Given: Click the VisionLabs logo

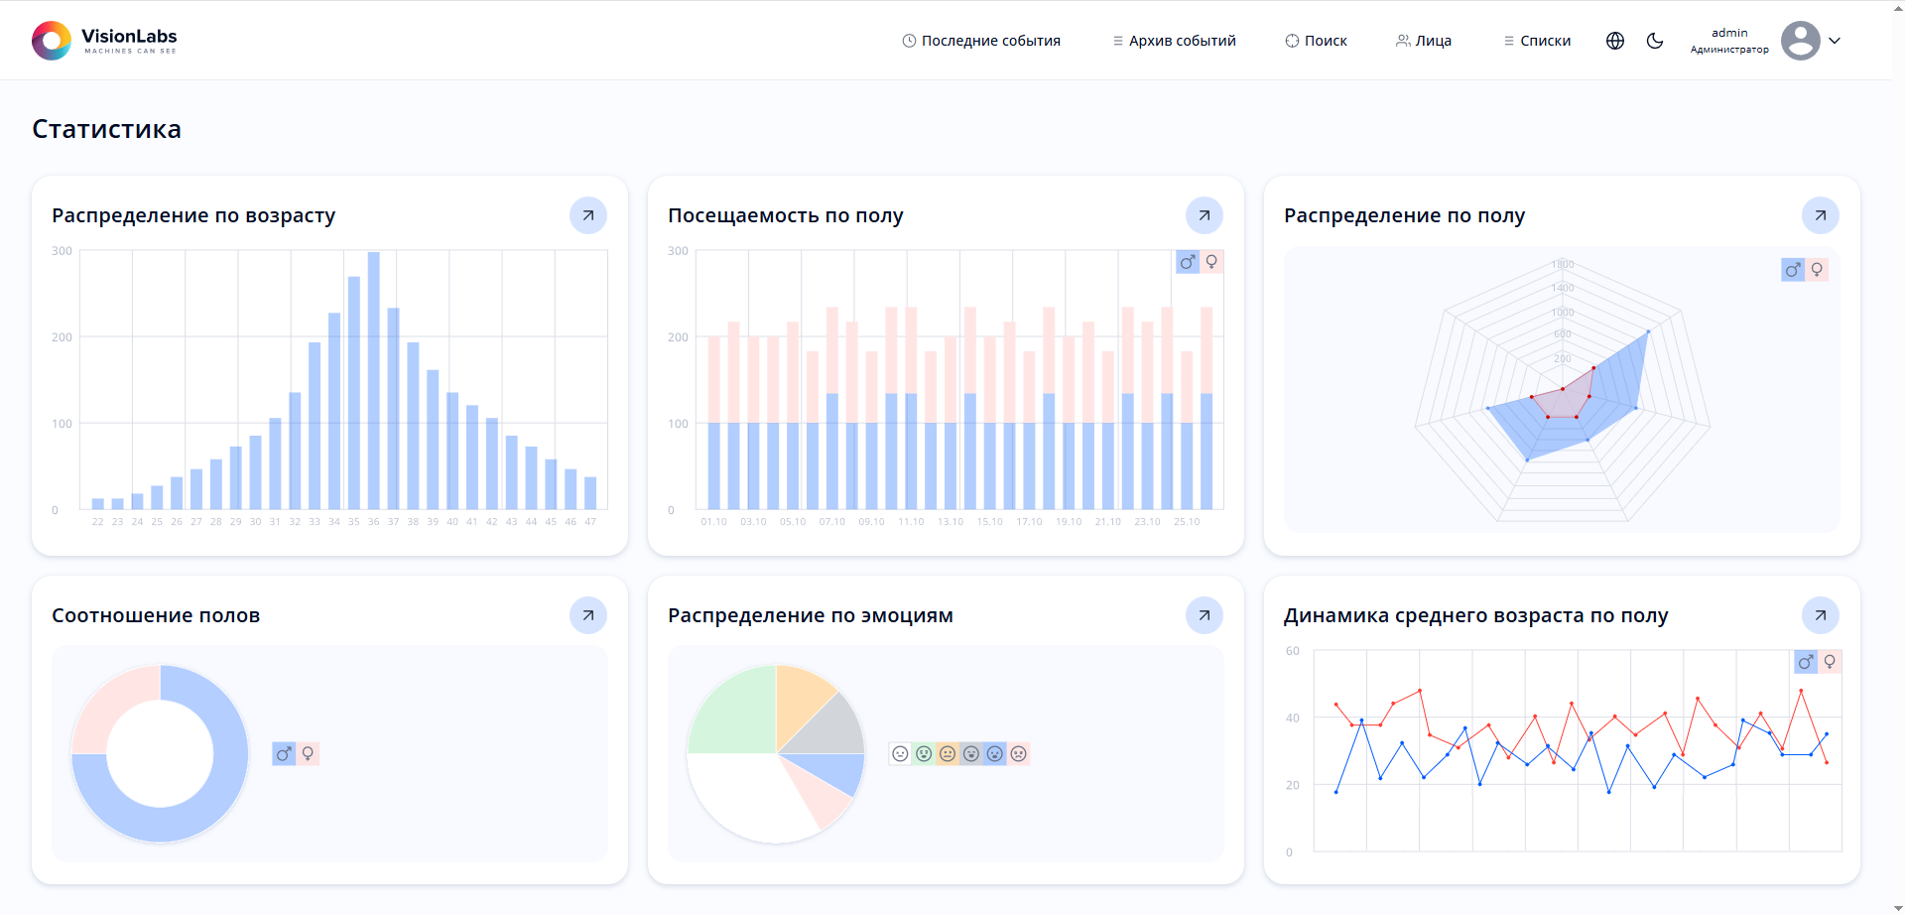Looking at the screenshot, I should click(104, 41).
